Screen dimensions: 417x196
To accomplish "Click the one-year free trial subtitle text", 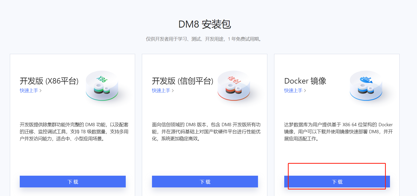I will (x=204, y=39).
